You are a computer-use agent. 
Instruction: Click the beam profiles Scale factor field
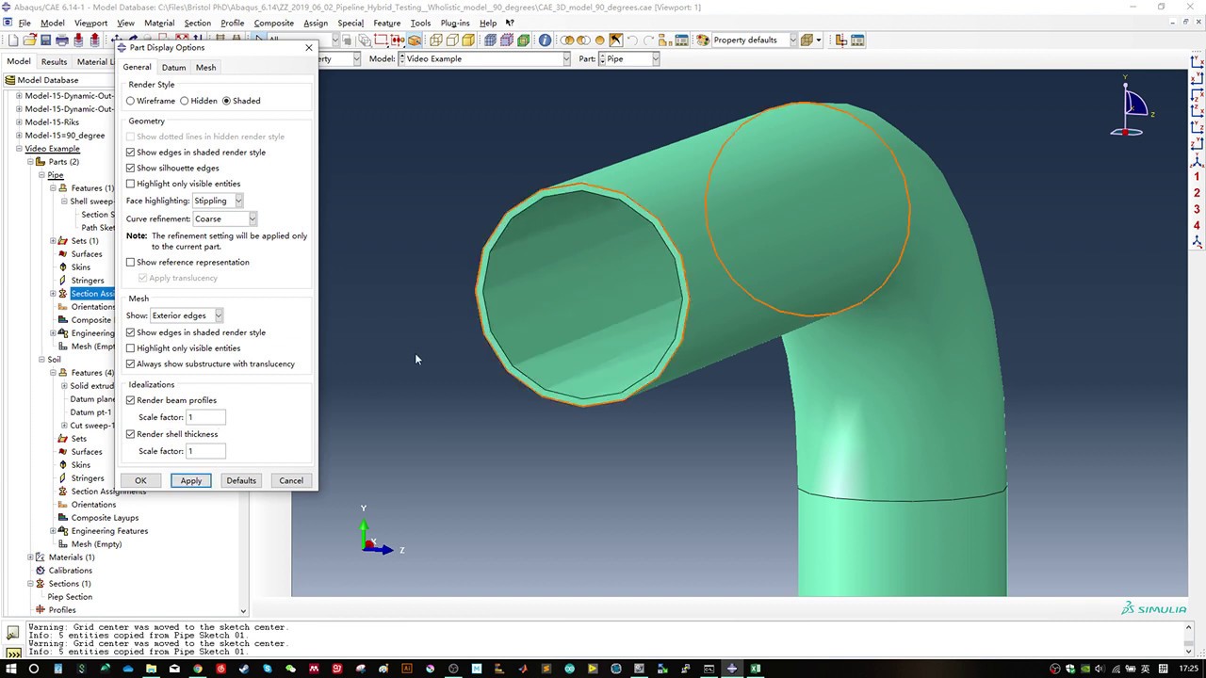(205, 417)
